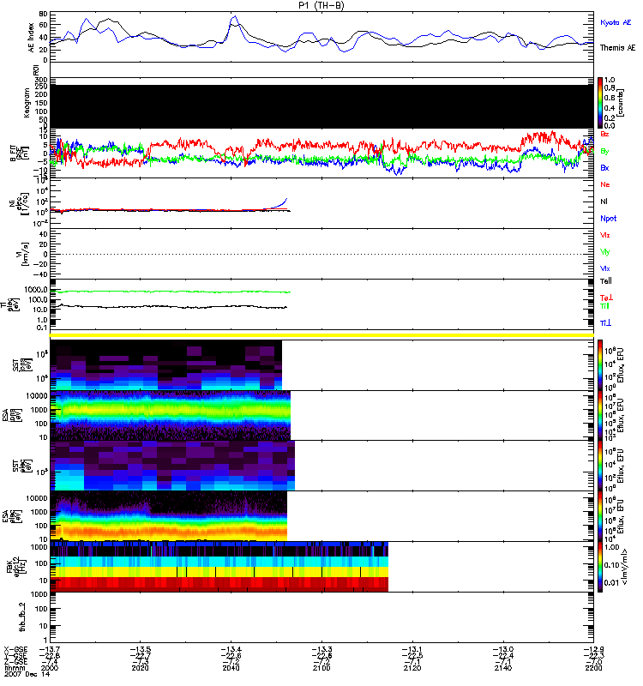Image resolution: width=643 pixels, height=686 pixels.
Task: Click the "-13.0" X-GSE position value
Action: pos(503,649)
